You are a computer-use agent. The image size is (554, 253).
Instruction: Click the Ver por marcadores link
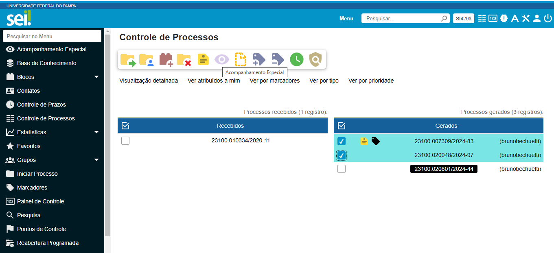coord(274,81)
